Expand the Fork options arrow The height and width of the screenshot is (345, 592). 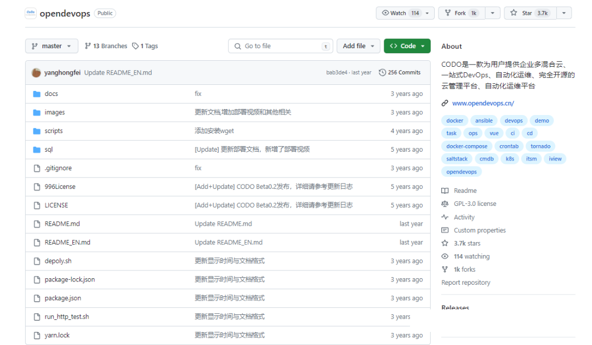492,13
